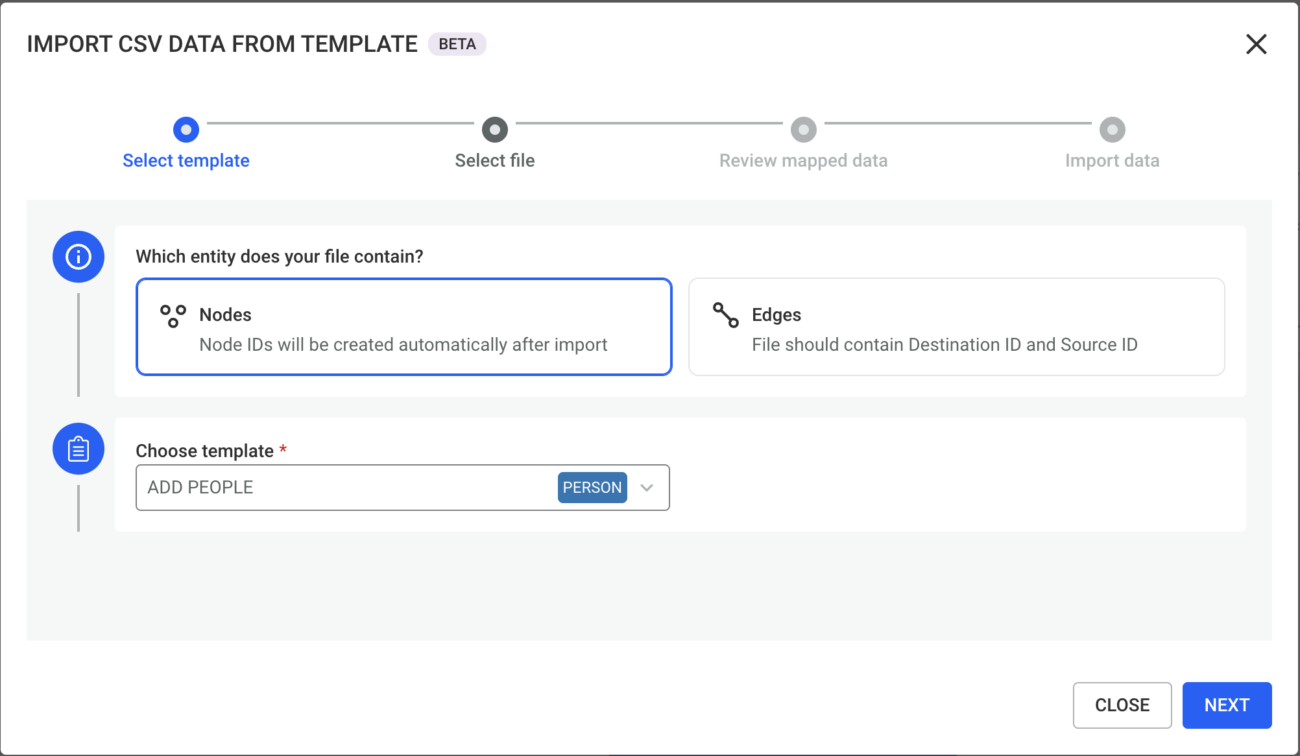Select the Edges entity option card
Screen dimensions: 1300x756
956,327
